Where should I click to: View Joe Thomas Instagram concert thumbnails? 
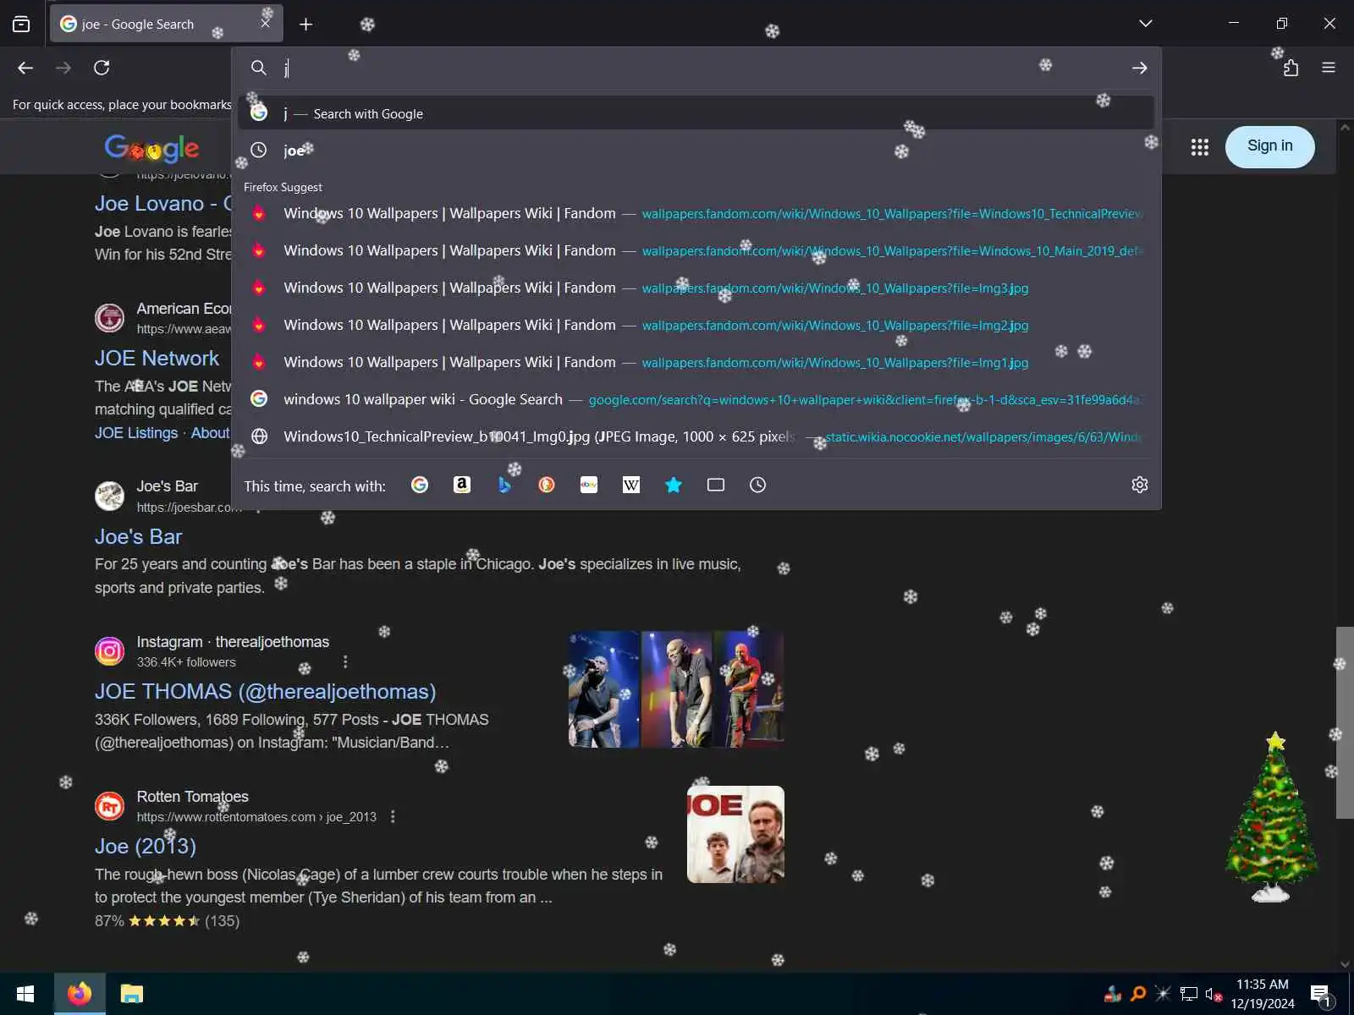(x=676, y=689)
